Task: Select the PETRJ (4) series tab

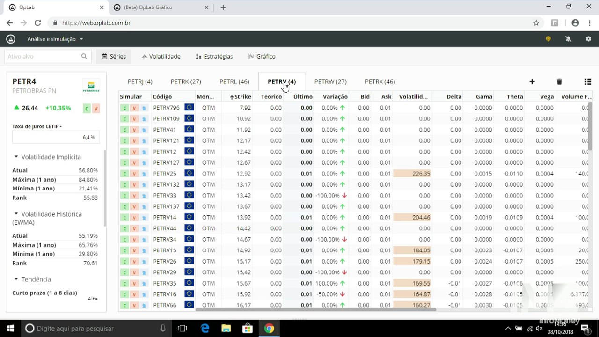Action: (140, 81)
